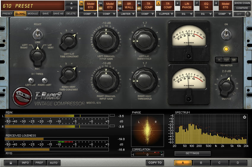Click the PRESET button
The width and height of the screenshot is (252, 167).
tap(7, 14)
